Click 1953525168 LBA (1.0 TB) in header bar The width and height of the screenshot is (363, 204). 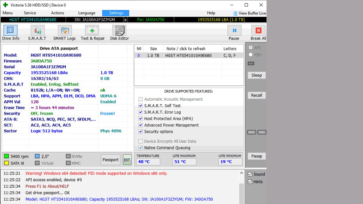[x=221, y=20]
